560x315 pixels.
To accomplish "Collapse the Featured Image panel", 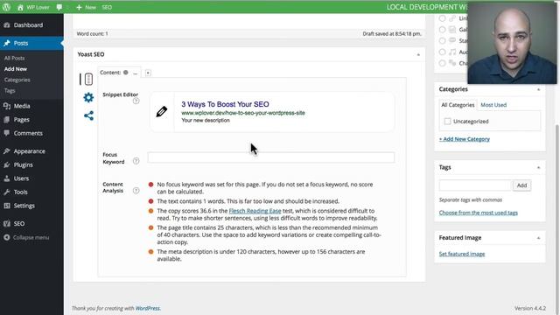I will (539, 238).
